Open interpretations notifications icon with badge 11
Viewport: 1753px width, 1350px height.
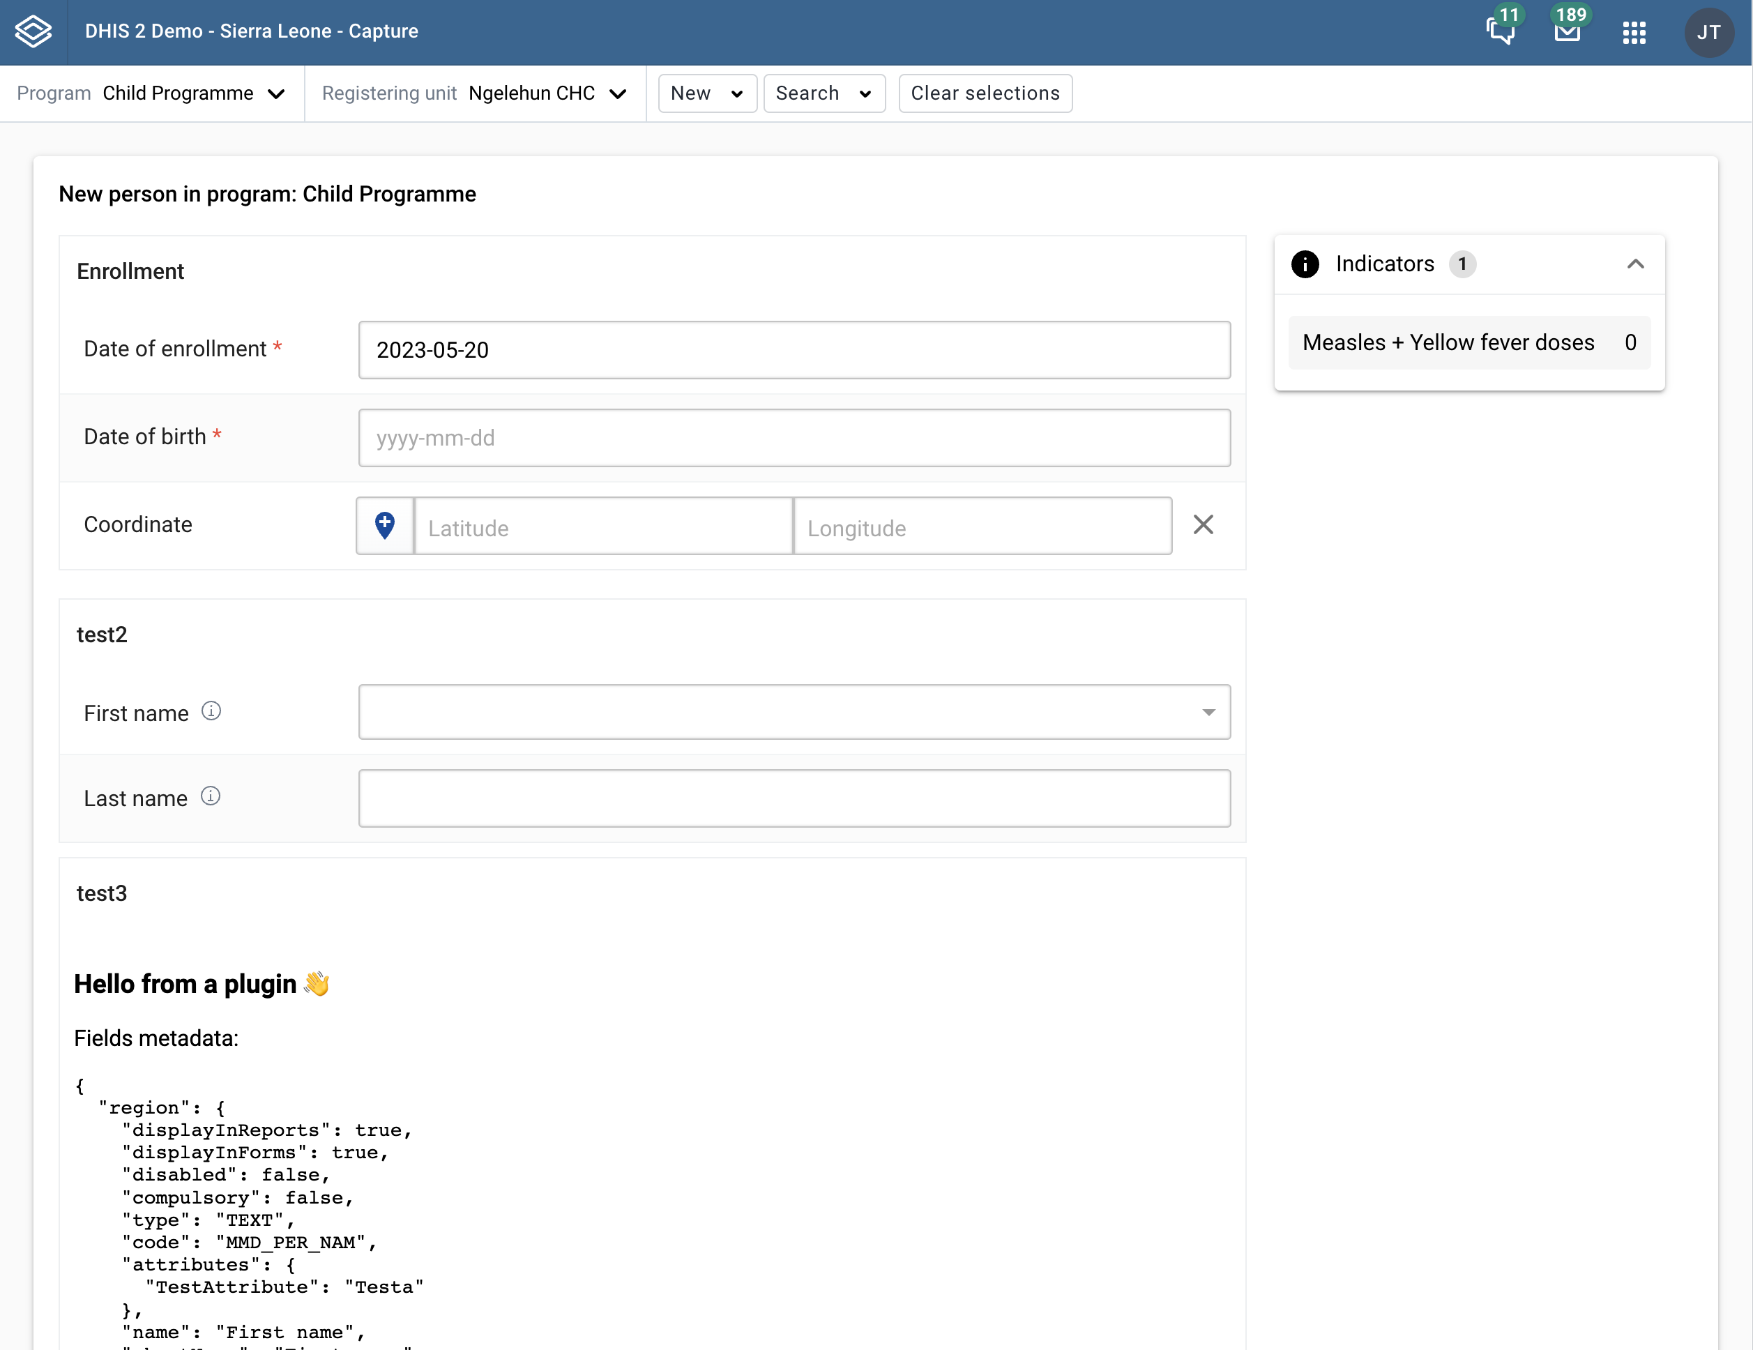1499,31
